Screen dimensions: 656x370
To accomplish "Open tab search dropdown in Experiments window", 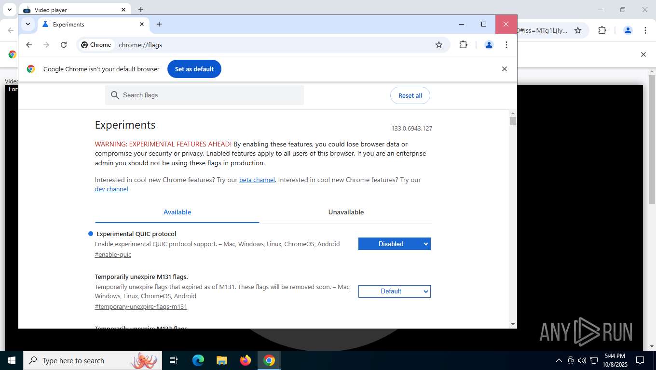I will point(28,24).
